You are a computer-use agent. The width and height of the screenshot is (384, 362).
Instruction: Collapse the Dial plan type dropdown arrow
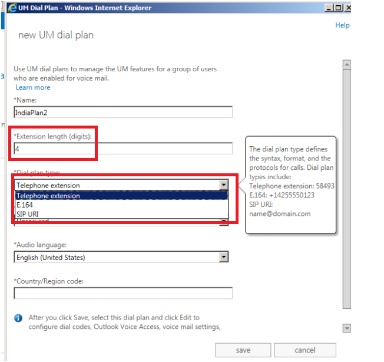[x=223, y=185]
